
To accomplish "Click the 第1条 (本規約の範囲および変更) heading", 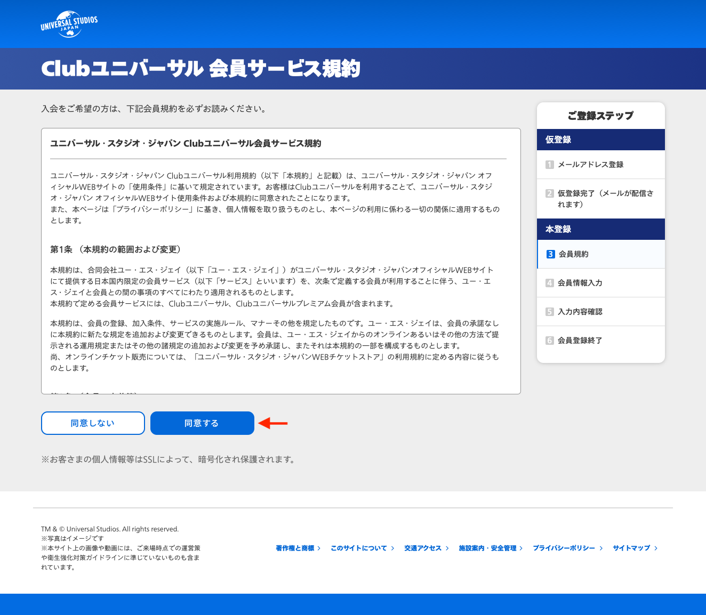I will [x=117, y=249].
